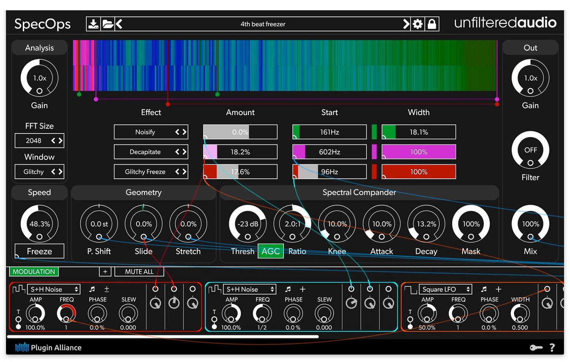Toggle tempo sync note on red modulator
Image resolution: width=570 pixels, height=362 pixels.
[92, 289]
